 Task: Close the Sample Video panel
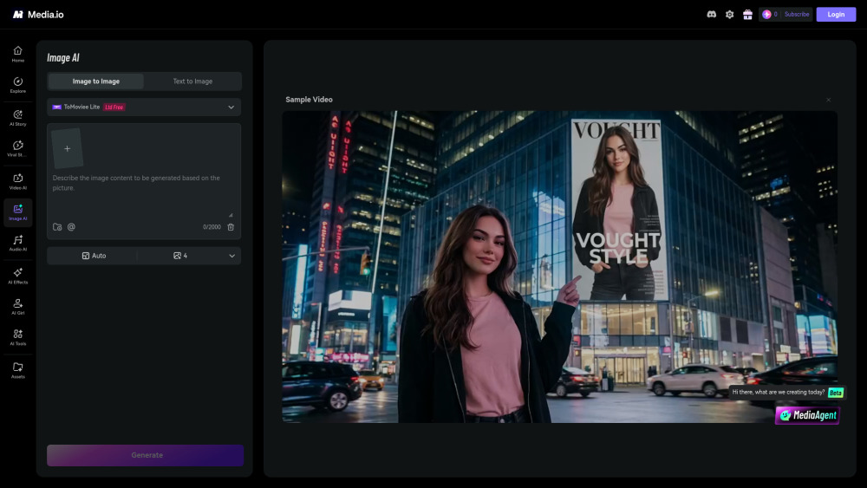828,100
